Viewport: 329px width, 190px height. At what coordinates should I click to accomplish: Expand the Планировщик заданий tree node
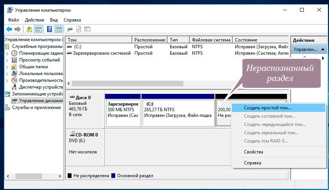[x=7, y=53]
